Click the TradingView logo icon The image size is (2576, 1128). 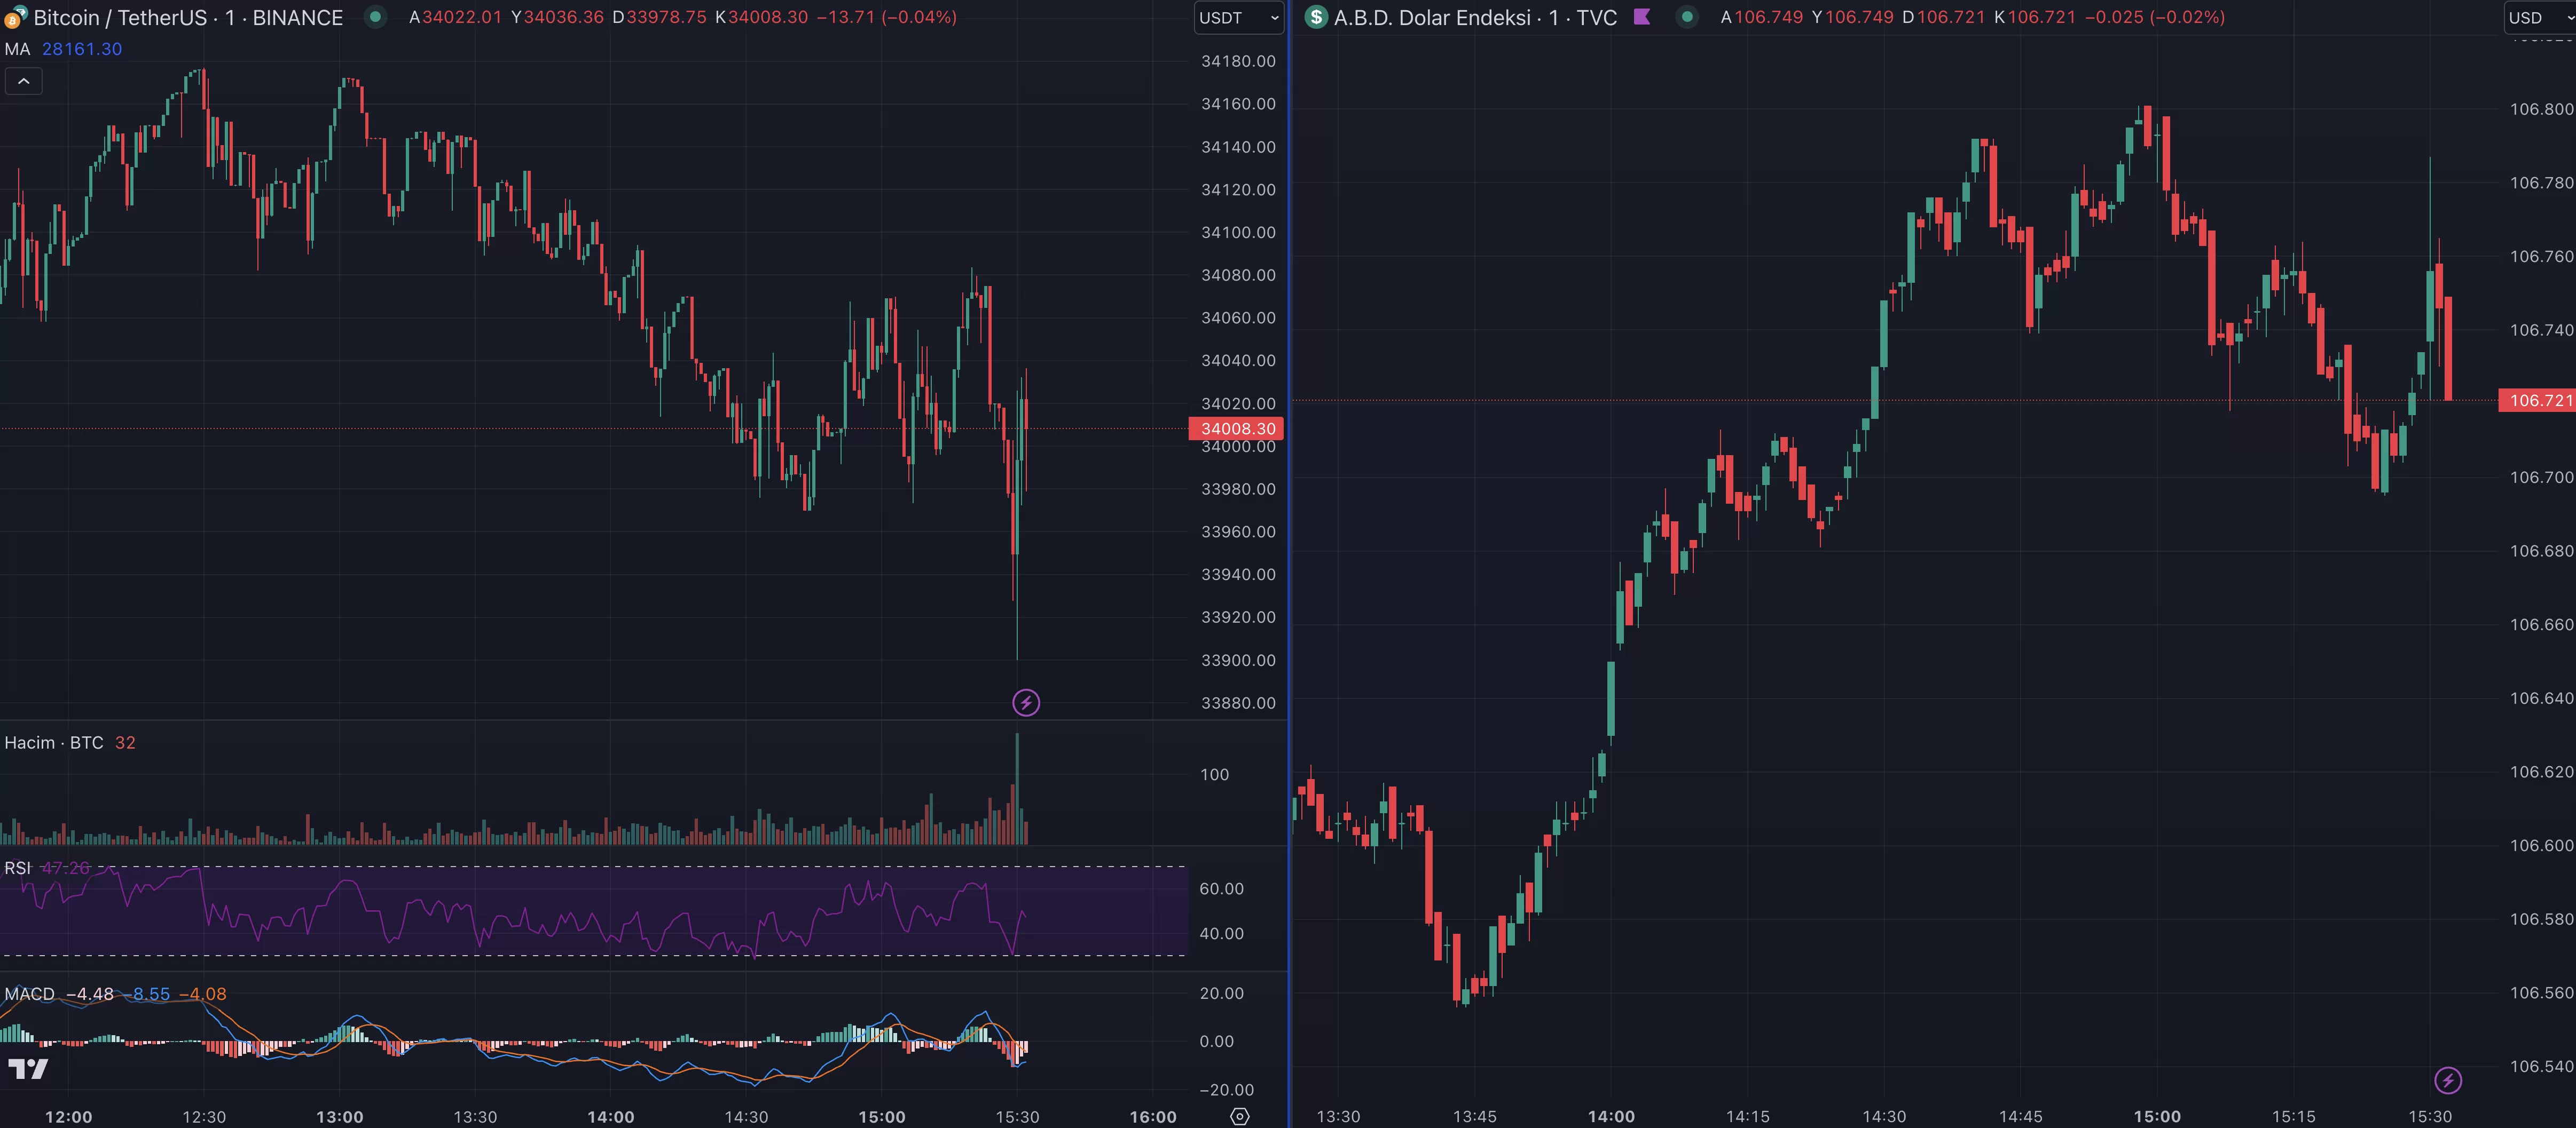tap(28, 1069)
